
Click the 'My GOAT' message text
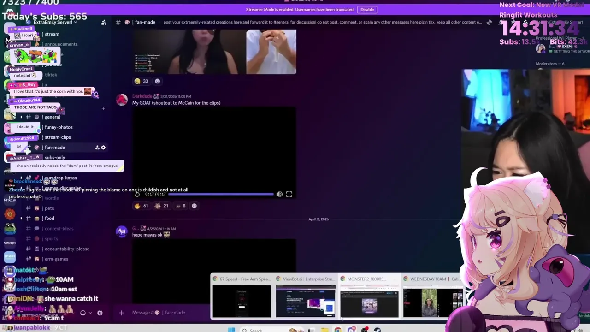176,103
